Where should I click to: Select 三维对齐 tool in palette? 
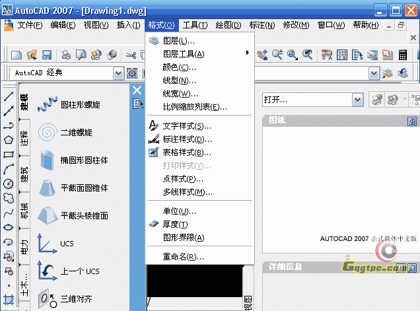click(65, 298)
